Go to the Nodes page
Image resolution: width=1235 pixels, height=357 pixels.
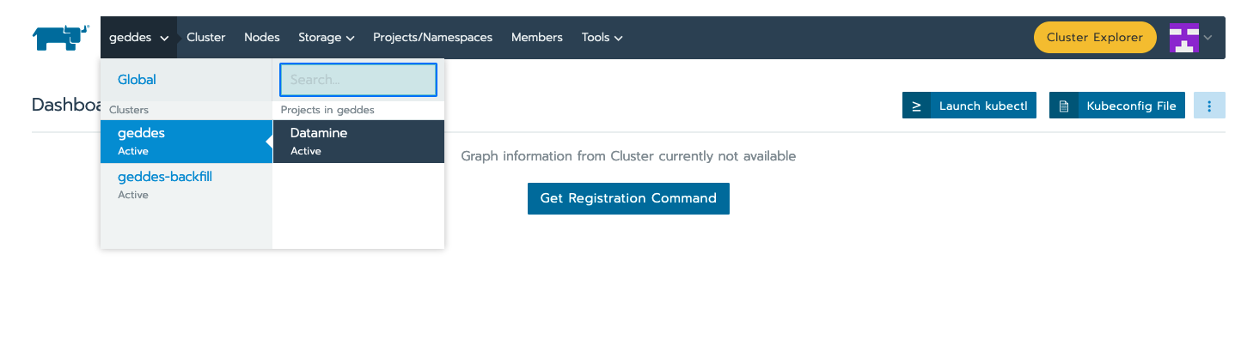[262, 38]
